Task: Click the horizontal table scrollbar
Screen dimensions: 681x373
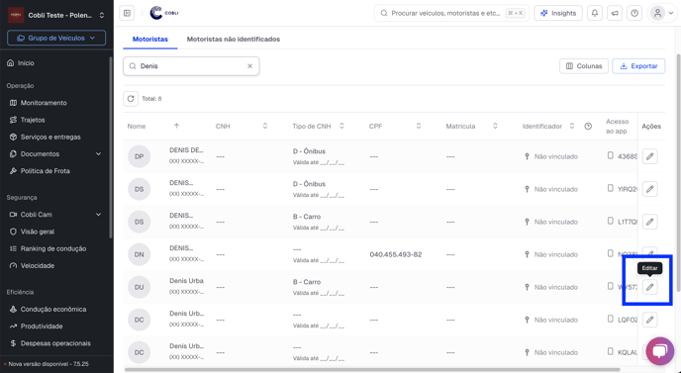Action: 372,370
